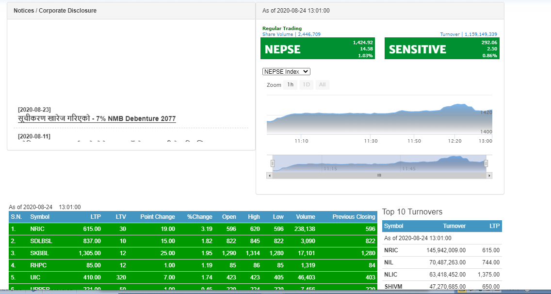Click NIL in Top 10 Turnovers
This screenshot has width=551, height=294.
[x=389, y=262]
